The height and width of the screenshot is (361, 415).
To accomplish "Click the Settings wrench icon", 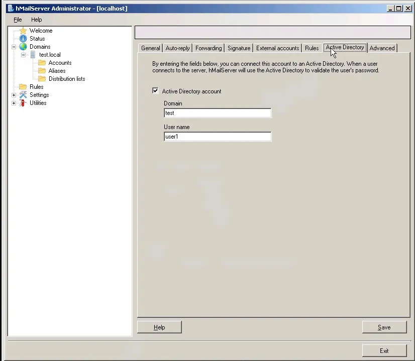I will coord(22,94).
